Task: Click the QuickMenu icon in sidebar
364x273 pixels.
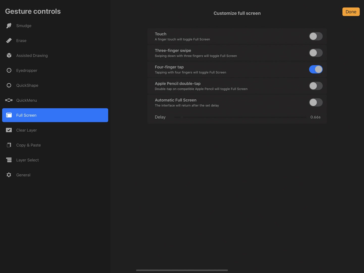Action: click(x=9, y=100)
